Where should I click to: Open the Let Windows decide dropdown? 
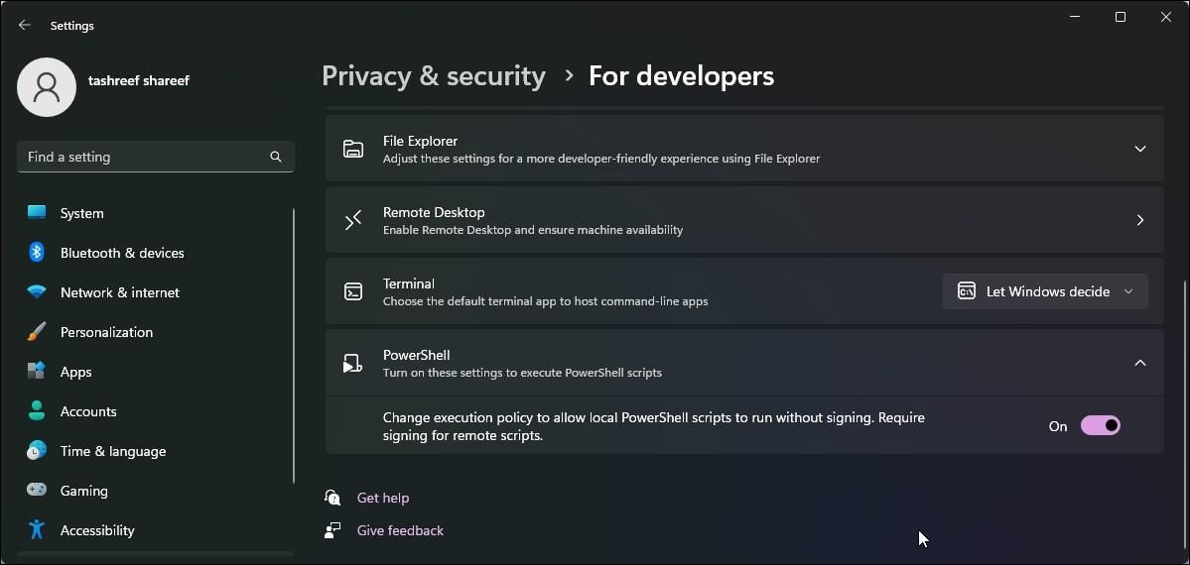pos(1045,291)
